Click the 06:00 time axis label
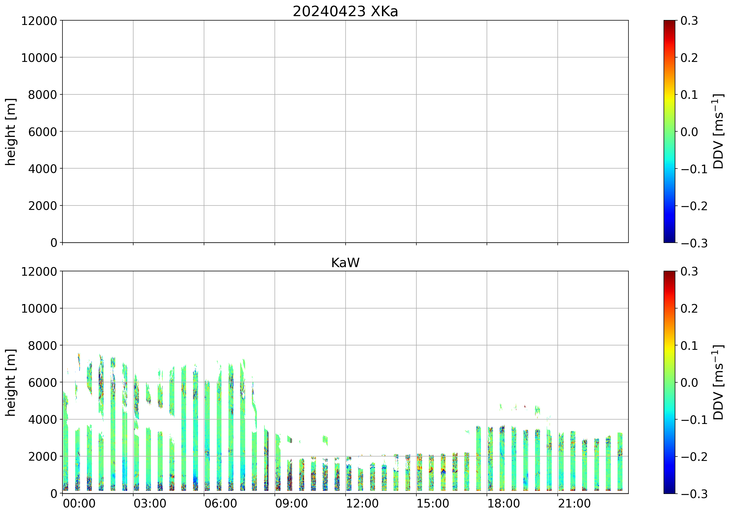 [x=221, y=504]
